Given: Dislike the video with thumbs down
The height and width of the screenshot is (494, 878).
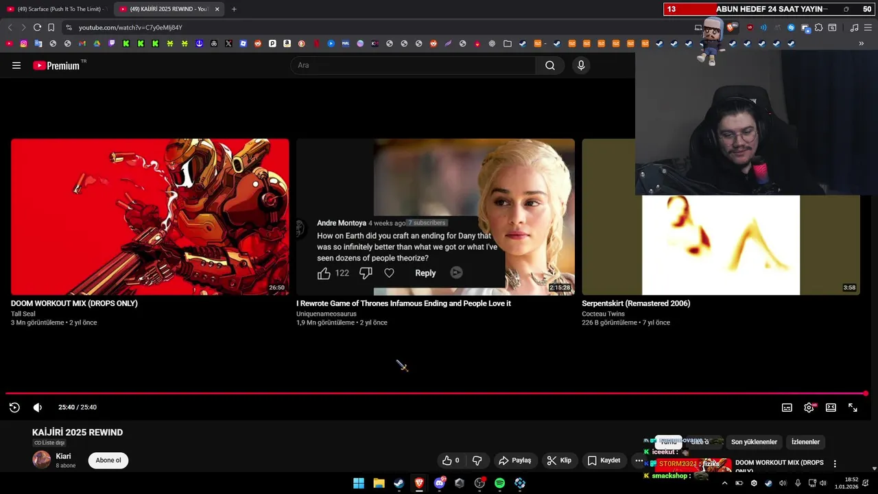Looking at the screenshot, I should click(x=477, y=460).
